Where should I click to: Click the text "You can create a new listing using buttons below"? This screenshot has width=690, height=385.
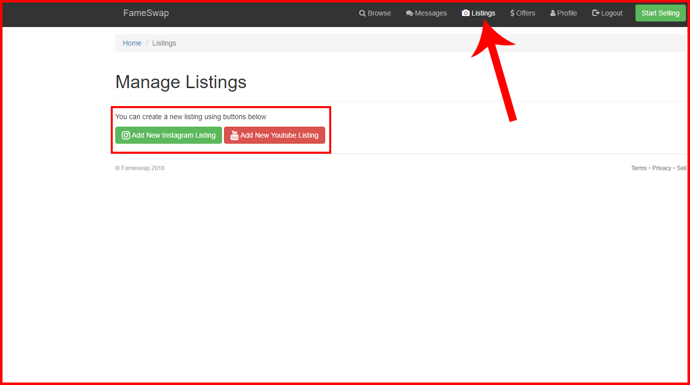[x=191, y=117]
